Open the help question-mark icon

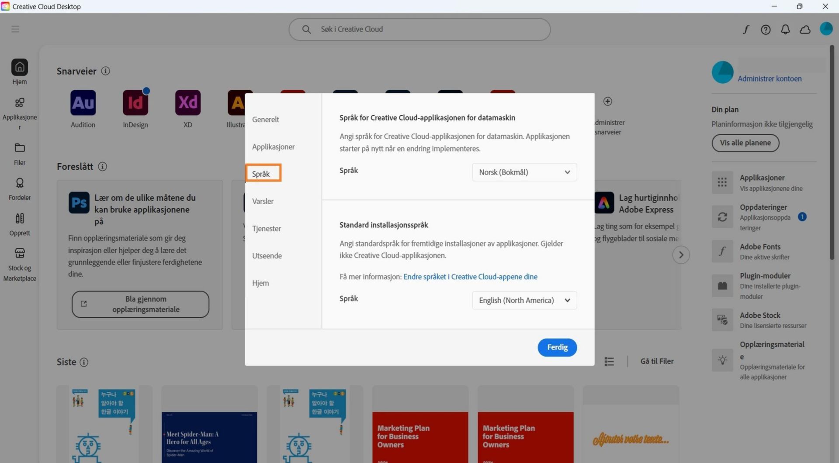point(766,29)
